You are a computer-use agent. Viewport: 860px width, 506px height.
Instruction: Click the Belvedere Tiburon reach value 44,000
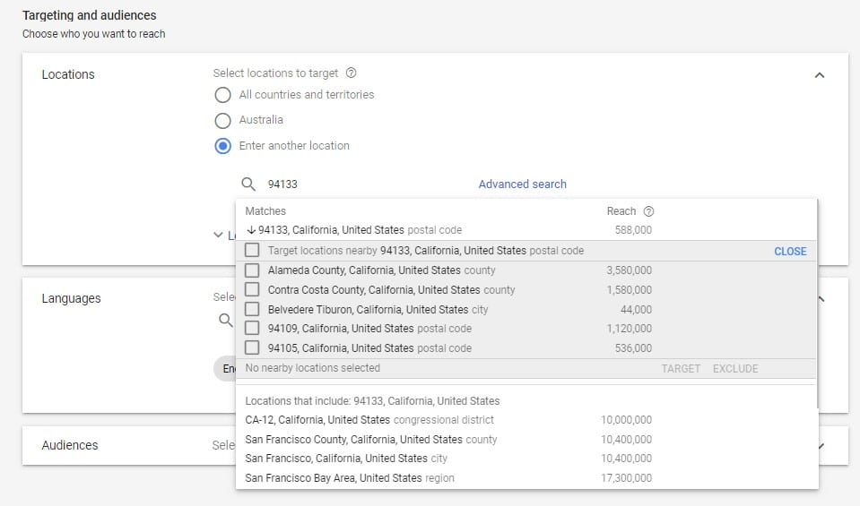[636, 309]
